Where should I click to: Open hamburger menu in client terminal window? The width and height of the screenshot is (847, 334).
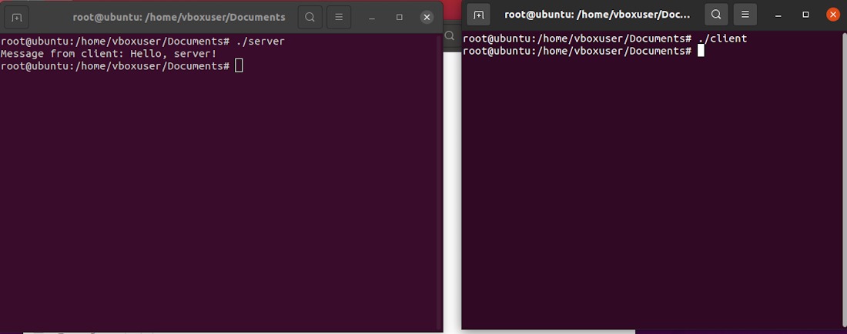(745, 15)
